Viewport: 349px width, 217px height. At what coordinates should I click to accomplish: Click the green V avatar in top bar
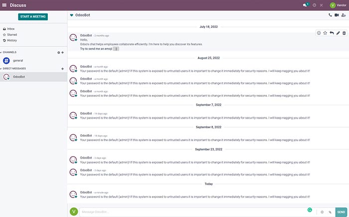pyautogui.click(x=333, y=5)
